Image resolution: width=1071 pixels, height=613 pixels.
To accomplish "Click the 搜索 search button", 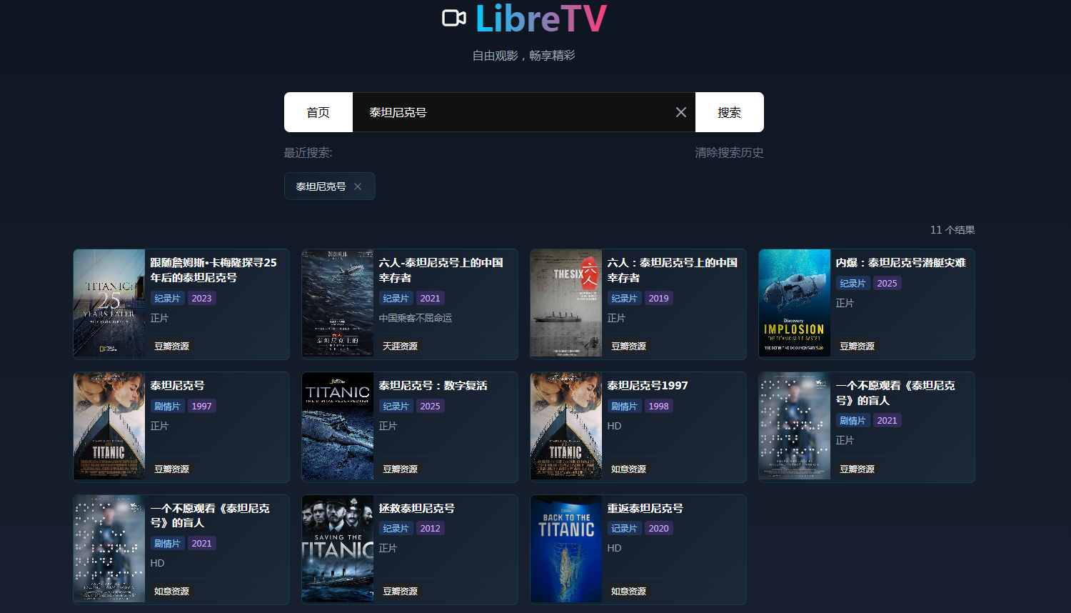I will pos(730,112).
